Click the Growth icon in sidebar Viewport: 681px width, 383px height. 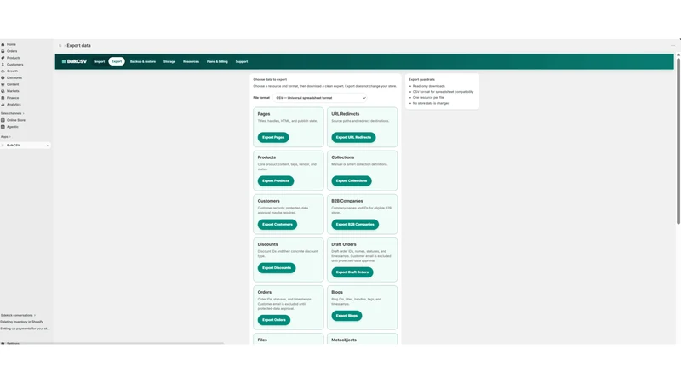[x=3, y=71]
